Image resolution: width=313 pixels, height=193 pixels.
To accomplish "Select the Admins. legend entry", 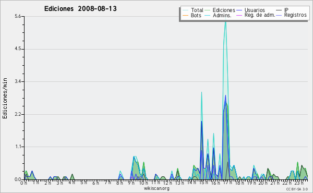I will coord(222,15).
